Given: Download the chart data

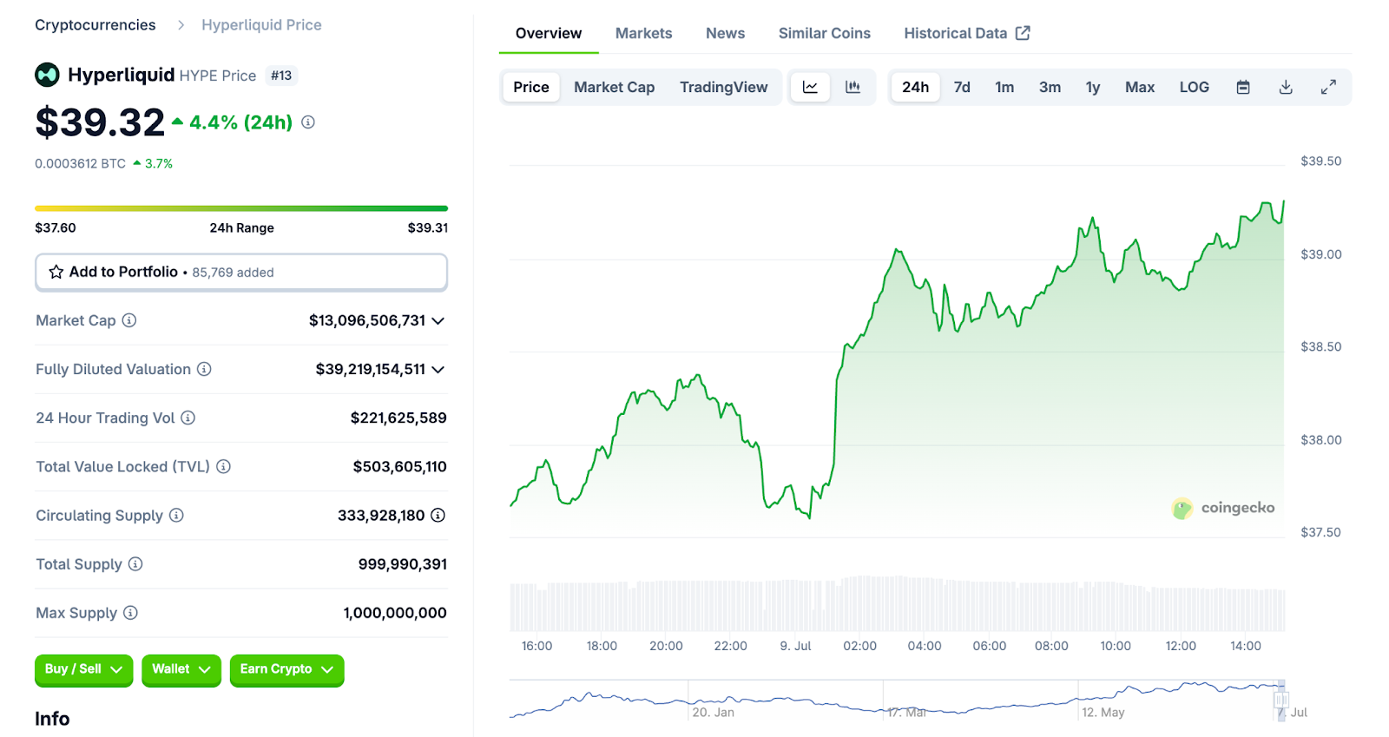Looking at the screenshot, I should point(1286,87).
